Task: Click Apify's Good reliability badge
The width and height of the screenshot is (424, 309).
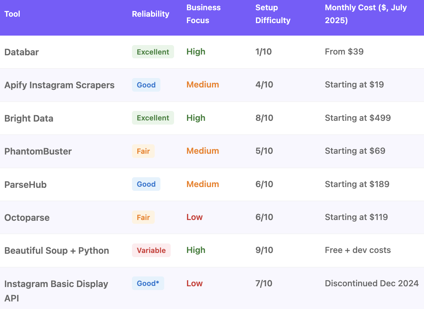Action: click(146, 85)
